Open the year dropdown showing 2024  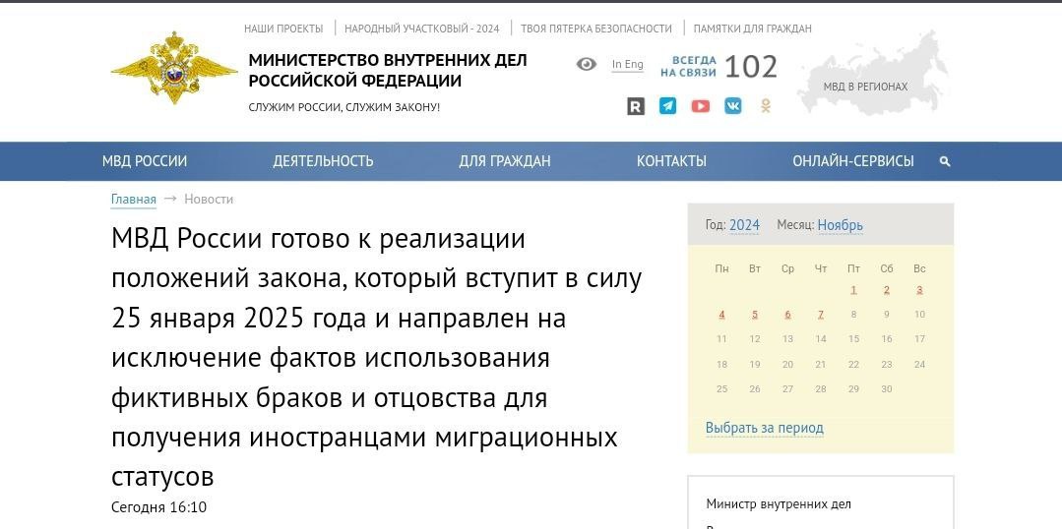744,225
